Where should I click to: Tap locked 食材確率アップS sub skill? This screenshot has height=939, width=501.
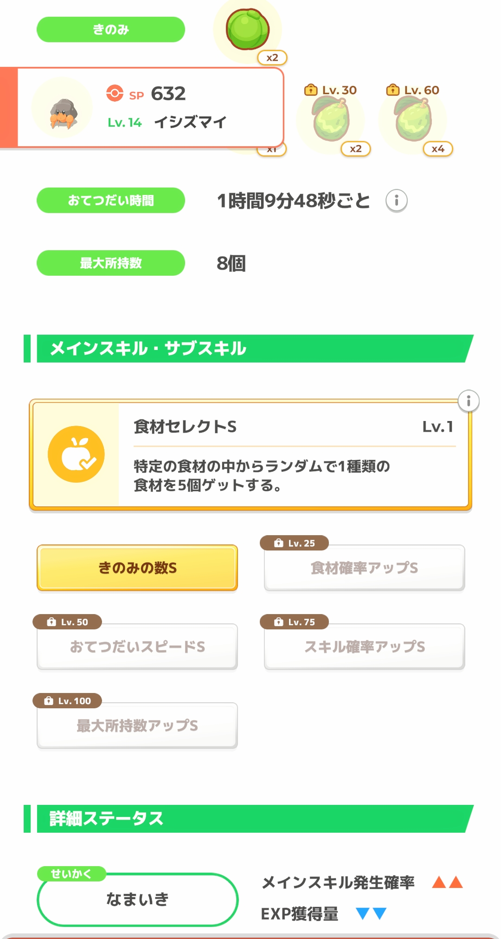[364, 568]
